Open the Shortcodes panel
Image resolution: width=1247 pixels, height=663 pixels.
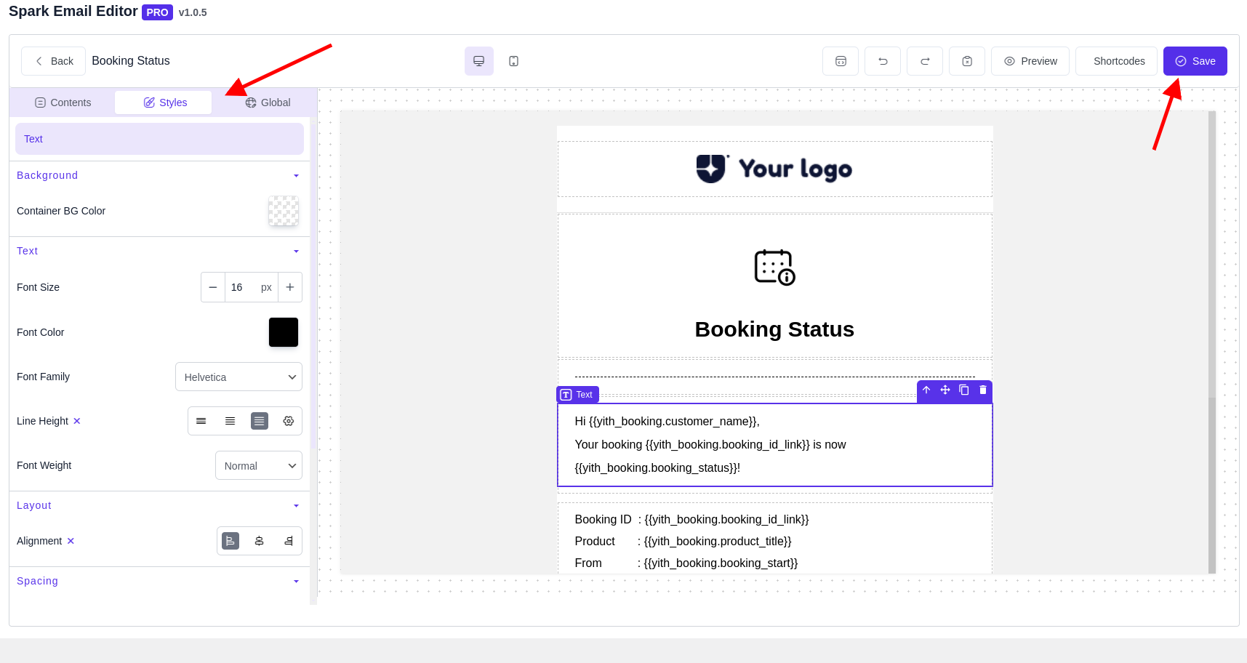(x=1118, y=61)
